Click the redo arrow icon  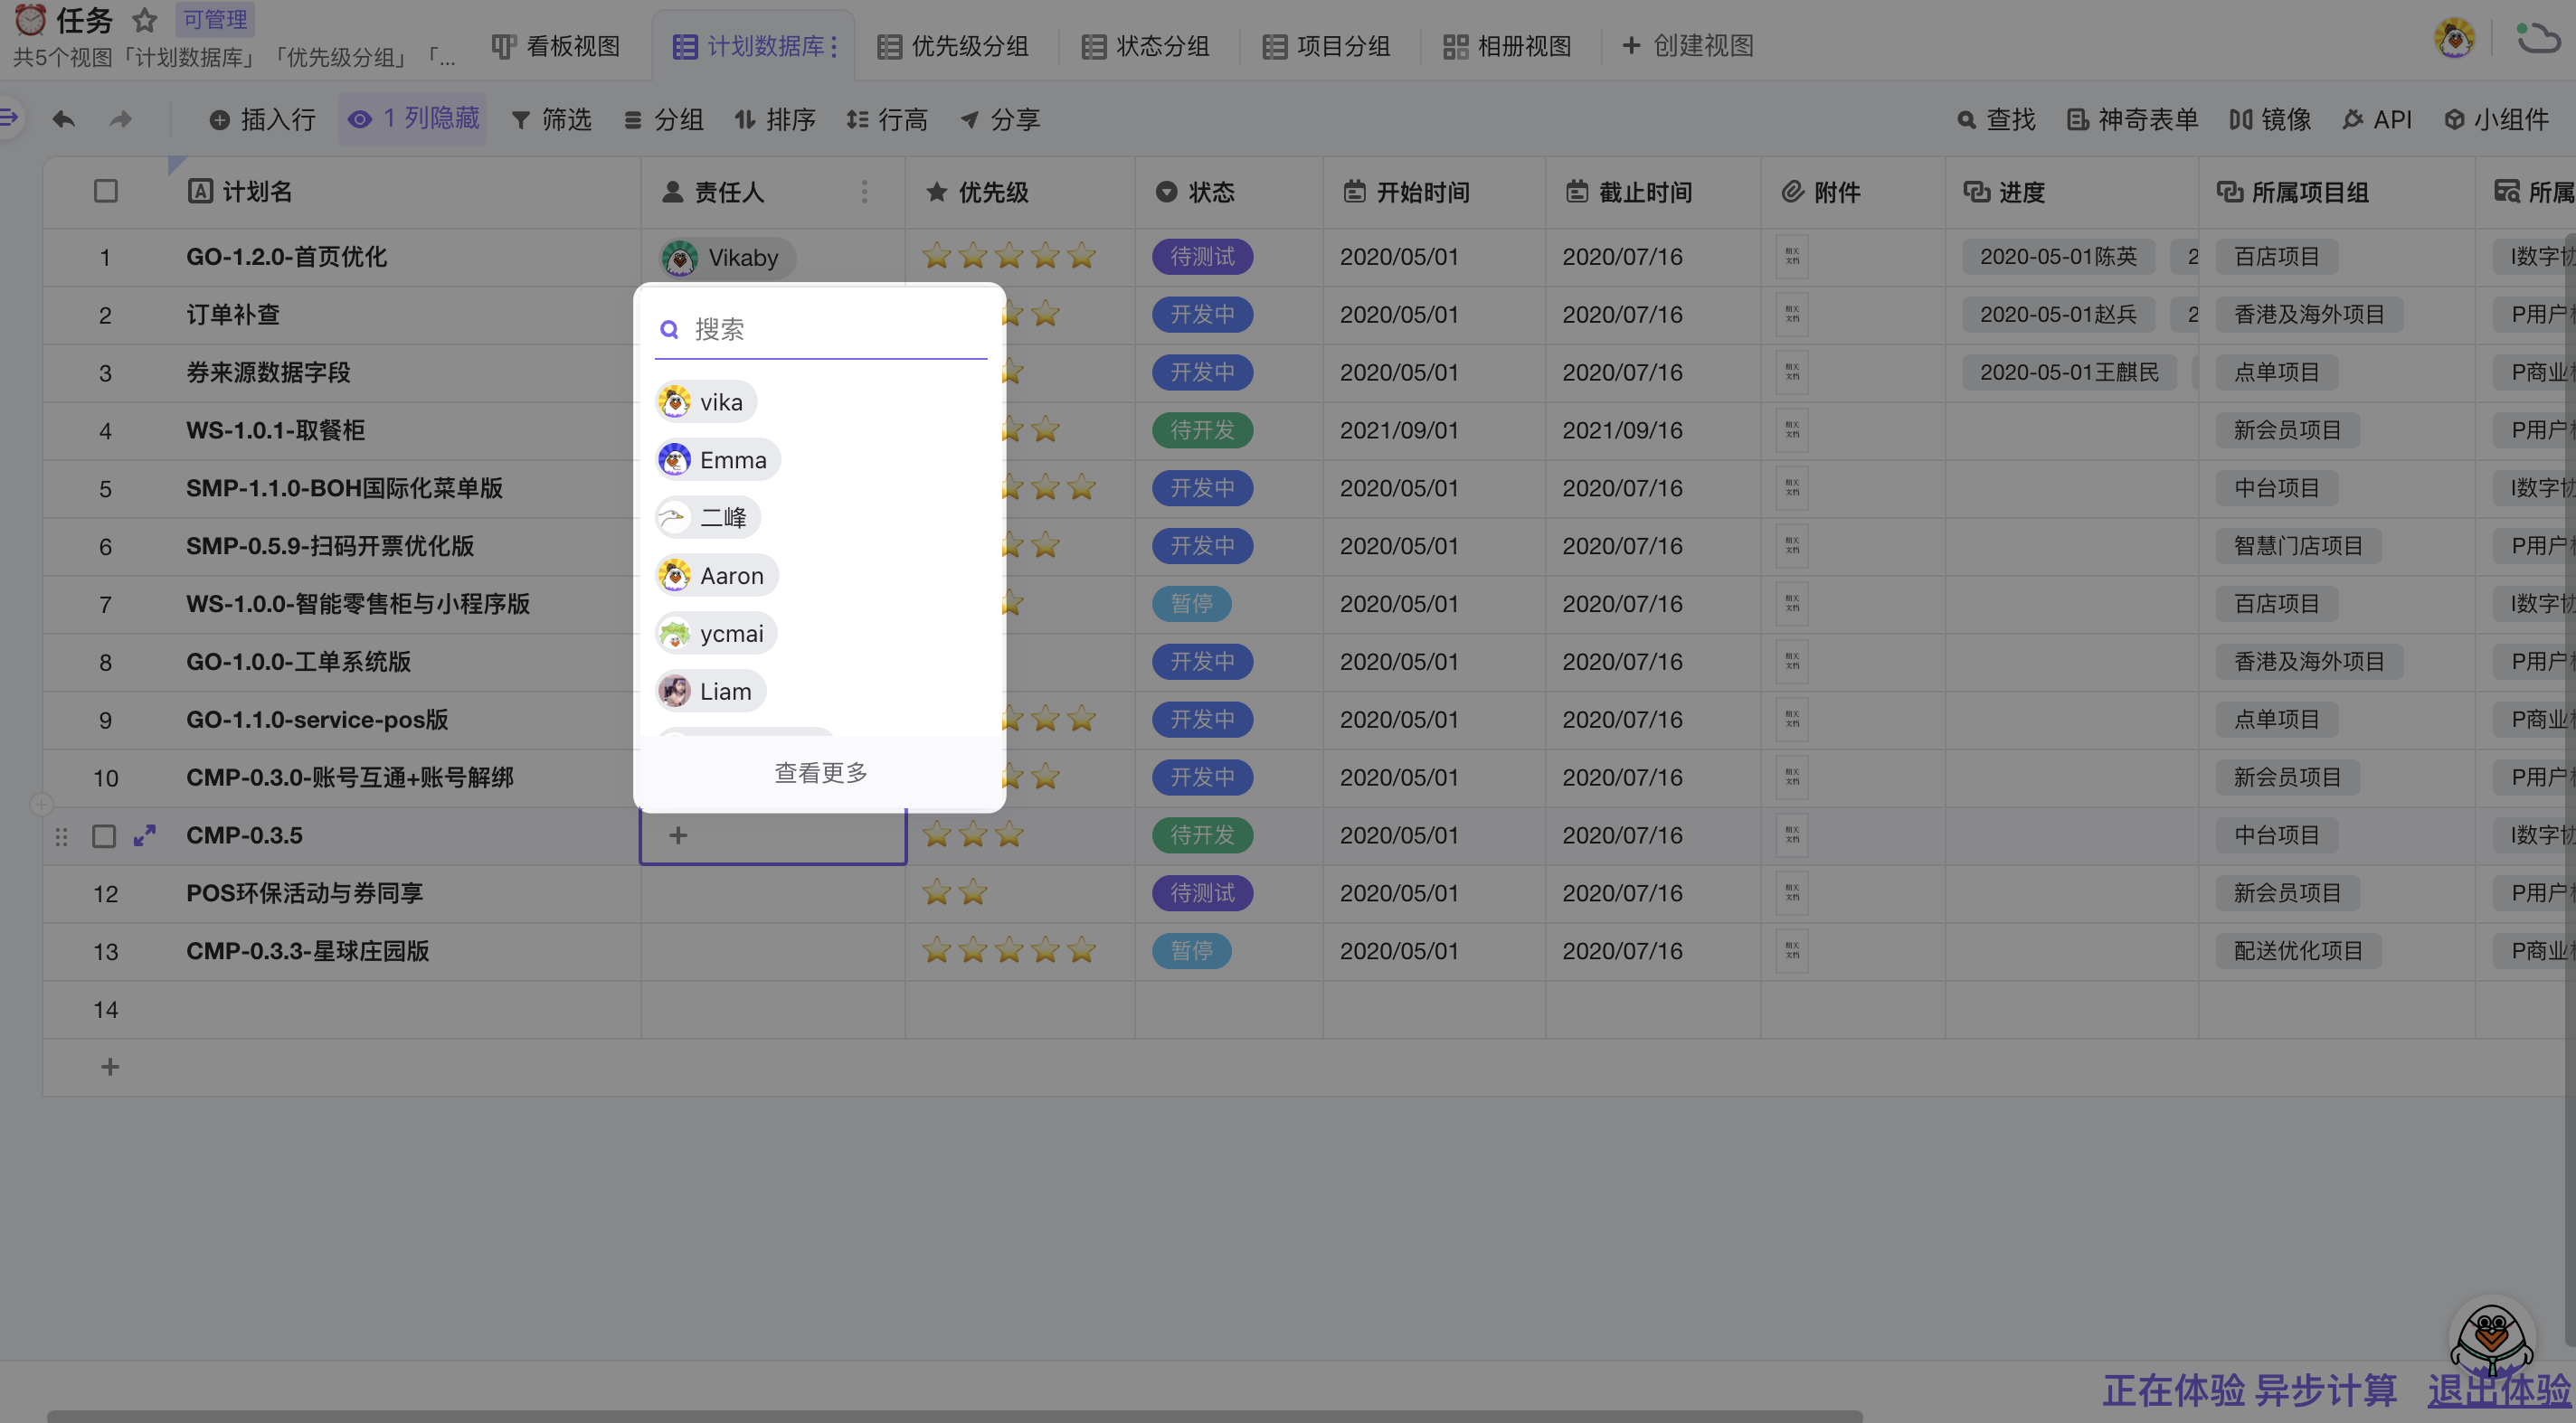[x=121, y=120]
